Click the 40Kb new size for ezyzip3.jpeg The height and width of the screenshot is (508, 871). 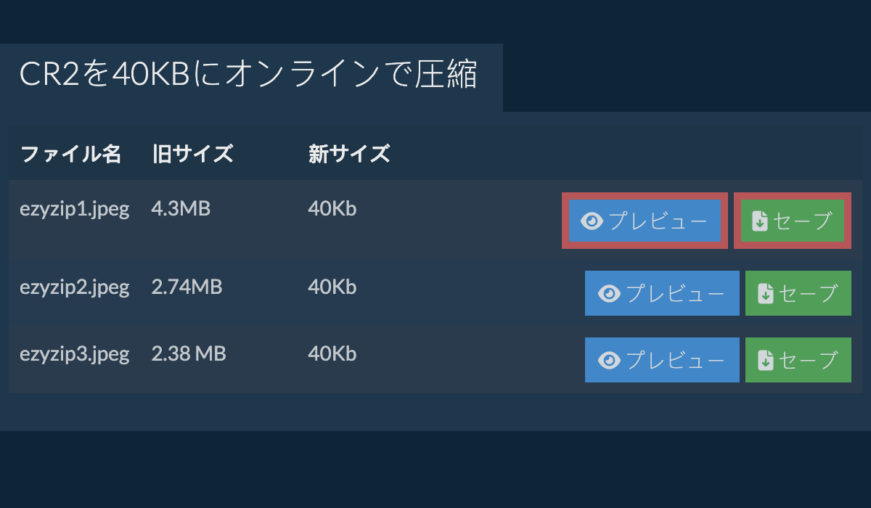pos(332,354)
